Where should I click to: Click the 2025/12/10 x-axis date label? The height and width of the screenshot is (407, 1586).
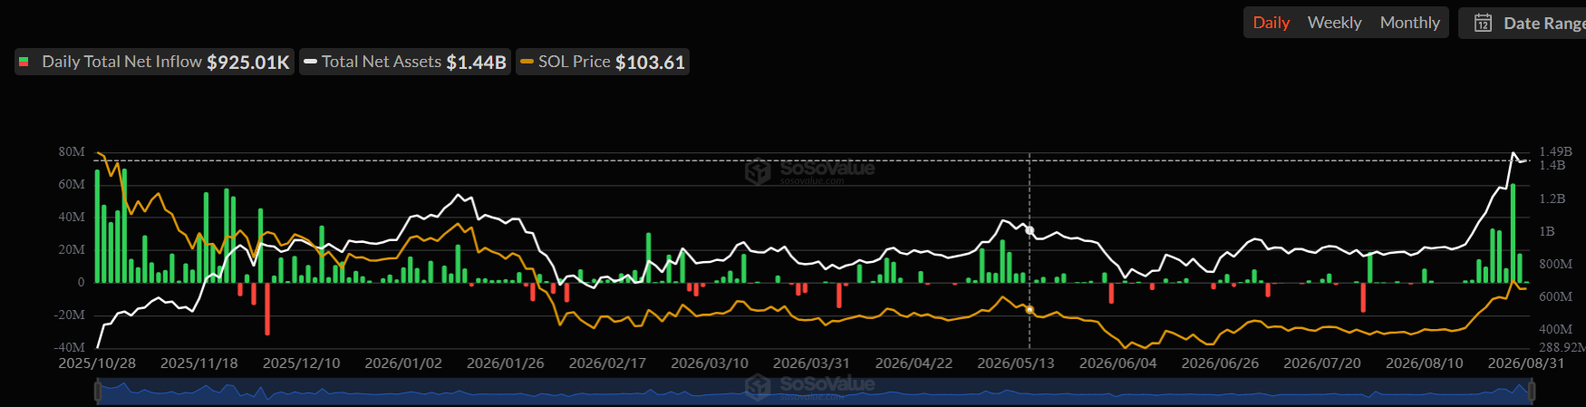pos(301,363)
